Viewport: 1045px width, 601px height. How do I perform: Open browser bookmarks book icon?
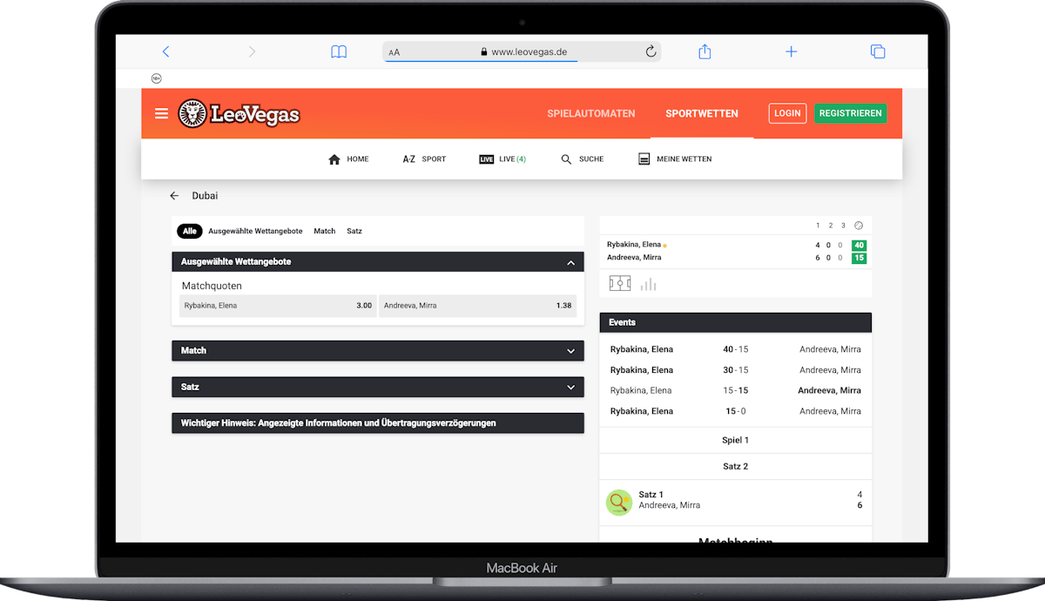point(339,52)
